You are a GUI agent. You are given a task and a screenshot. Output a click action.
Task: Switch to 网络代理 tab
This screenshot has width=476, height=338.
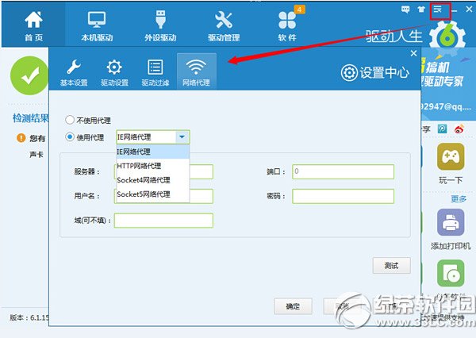(x=197, y=71)
